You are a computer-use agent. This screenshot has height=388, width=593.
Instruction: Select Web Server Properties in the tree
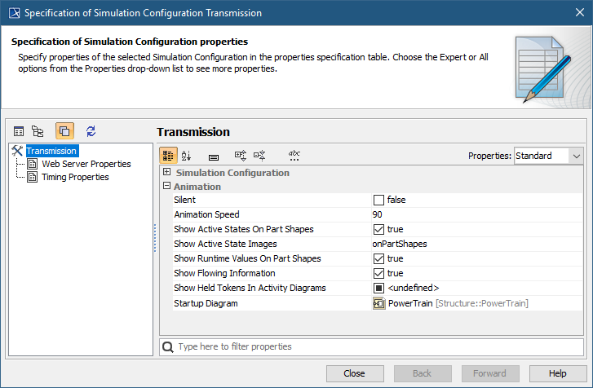tap(86, 164)
